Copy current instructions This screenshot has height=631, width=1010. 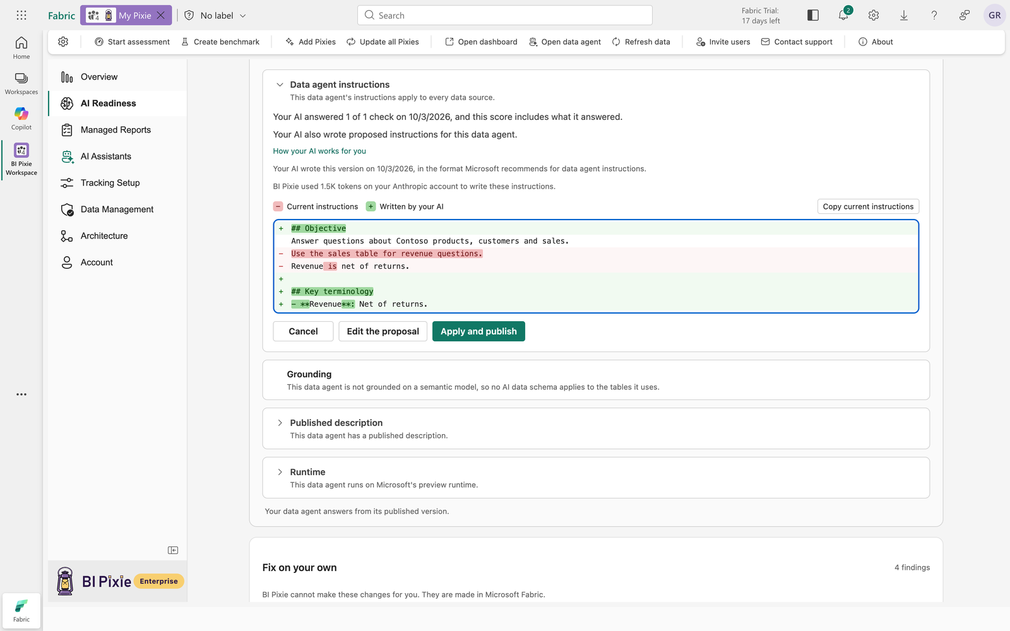pos(868,206)
